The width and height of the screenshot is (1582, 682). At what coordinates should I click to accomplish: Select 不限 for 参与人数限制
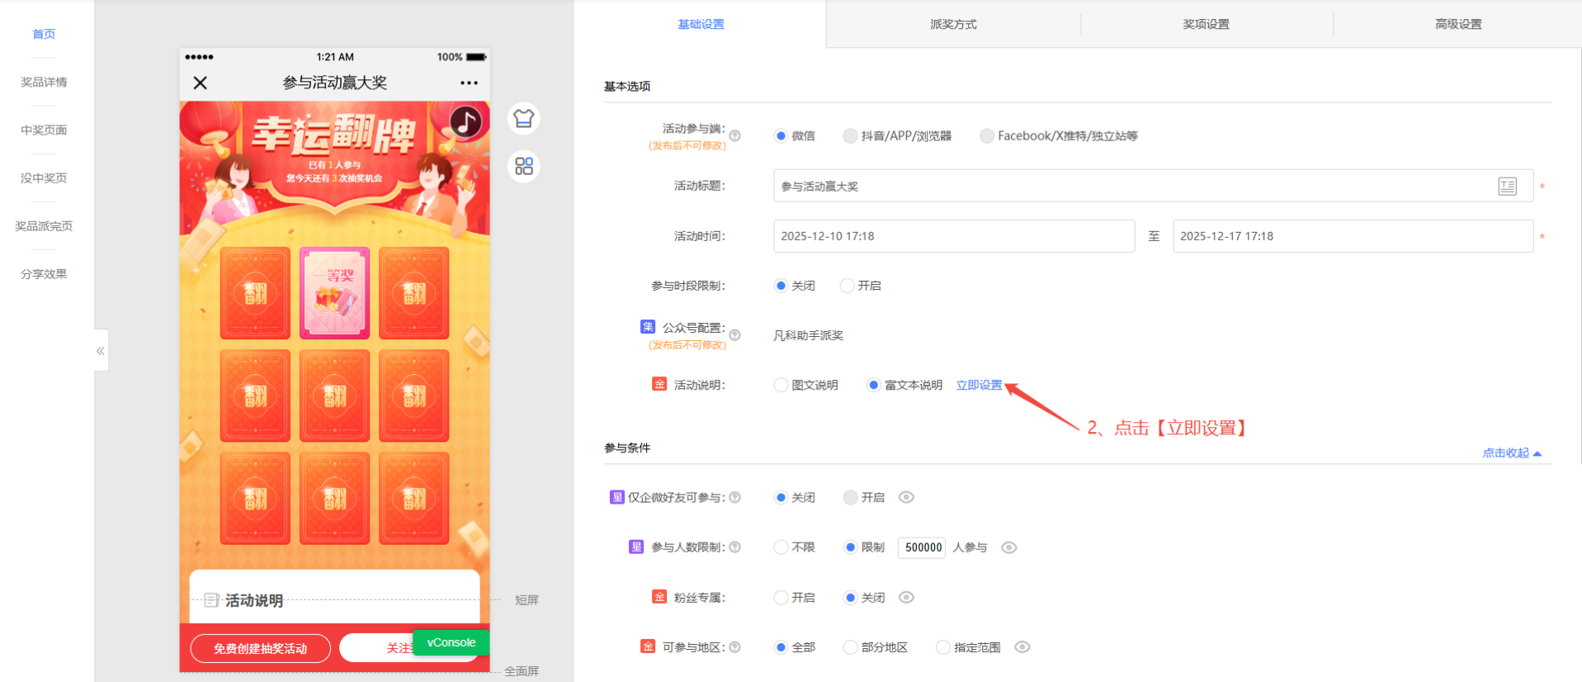(x=781, y=547)
